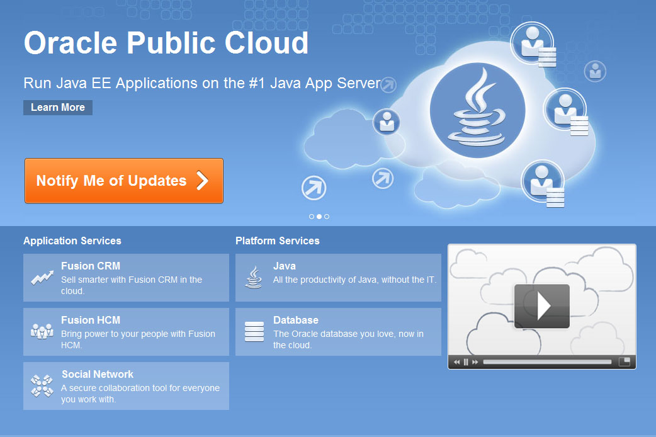Click 'Run Java EE Applications' tagline text
Viewport: 656px width, 437px height.
tap(202, 83)
